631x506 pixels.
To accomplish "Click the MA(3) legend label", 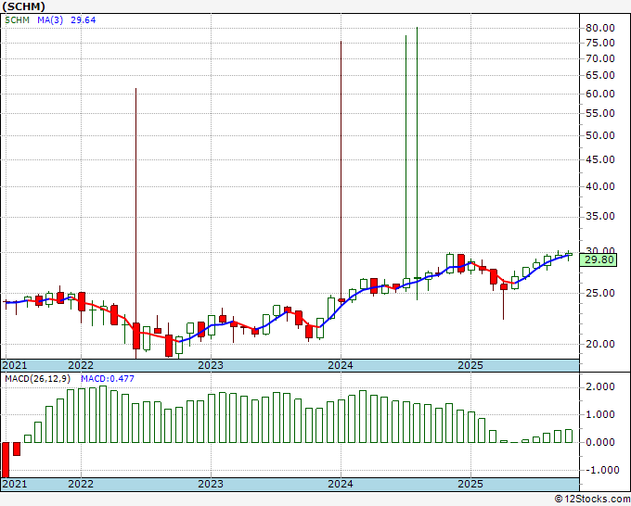I will point(50,20).
